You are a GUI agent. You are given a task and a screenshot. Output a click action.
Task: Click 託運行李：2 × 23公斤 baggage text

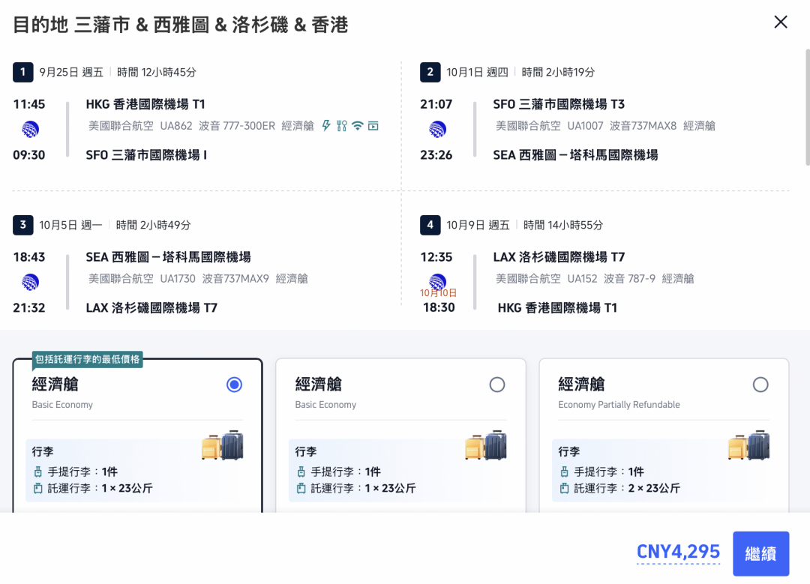pyautogui.click(x=626, y=489)
